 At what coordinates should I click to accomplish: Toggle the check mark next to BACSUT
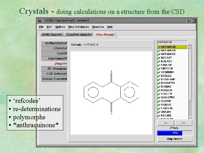159,58
